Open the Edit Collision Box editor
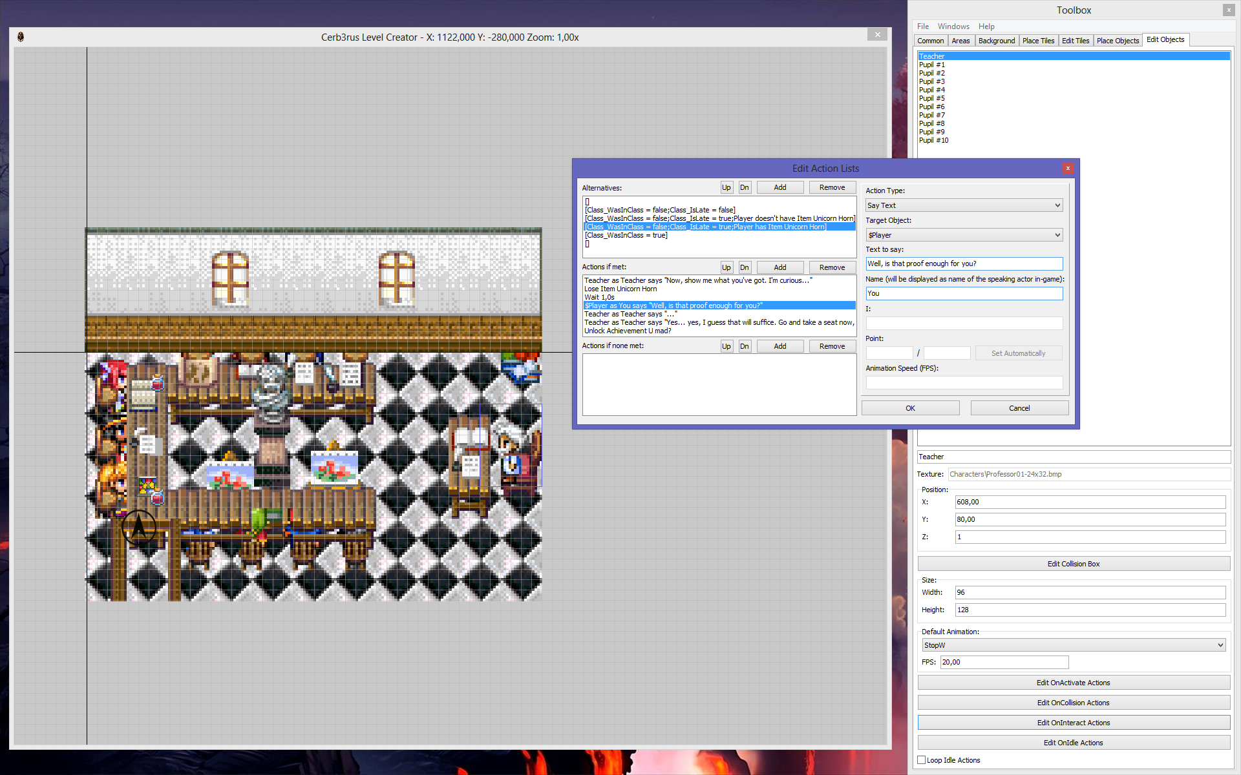 [x=1073, y=563]
